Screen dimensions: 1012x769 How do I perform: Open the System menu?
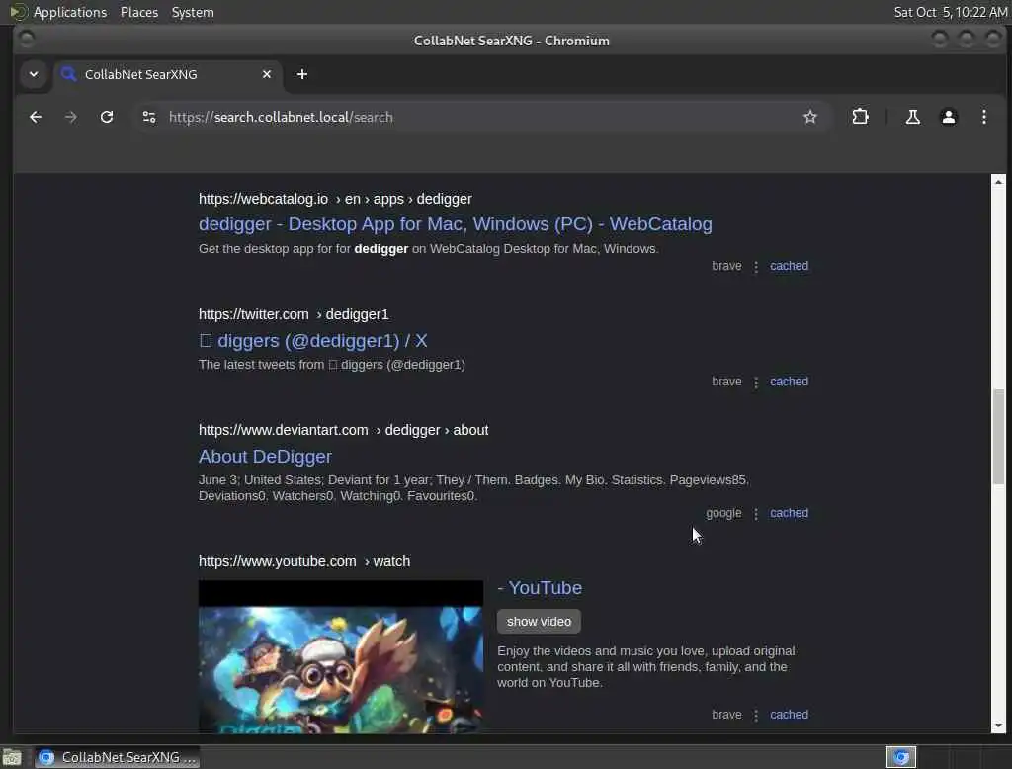[x=193, y=12]
